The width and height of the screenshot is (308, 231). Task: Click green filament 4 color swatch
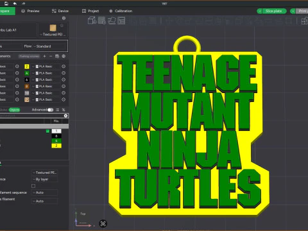point(27,73)
